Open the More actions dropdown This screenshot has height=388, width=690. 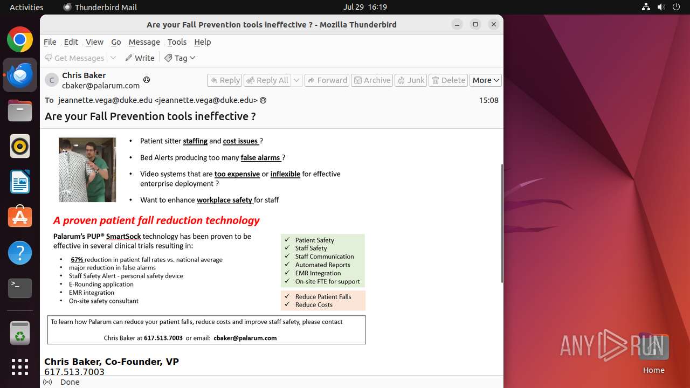486,80
